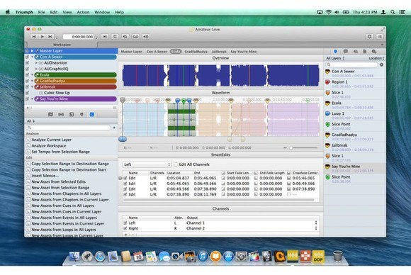Image resolution: width=411 pixels, height=275 pixels.
Task: Select the fourth library icon under layer list
Action: click(x=81, y=115)
